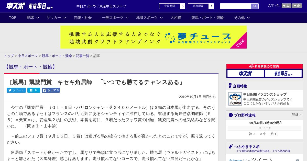Open the ドラゴンズショップ mascot thumbnail

point(235,99)
